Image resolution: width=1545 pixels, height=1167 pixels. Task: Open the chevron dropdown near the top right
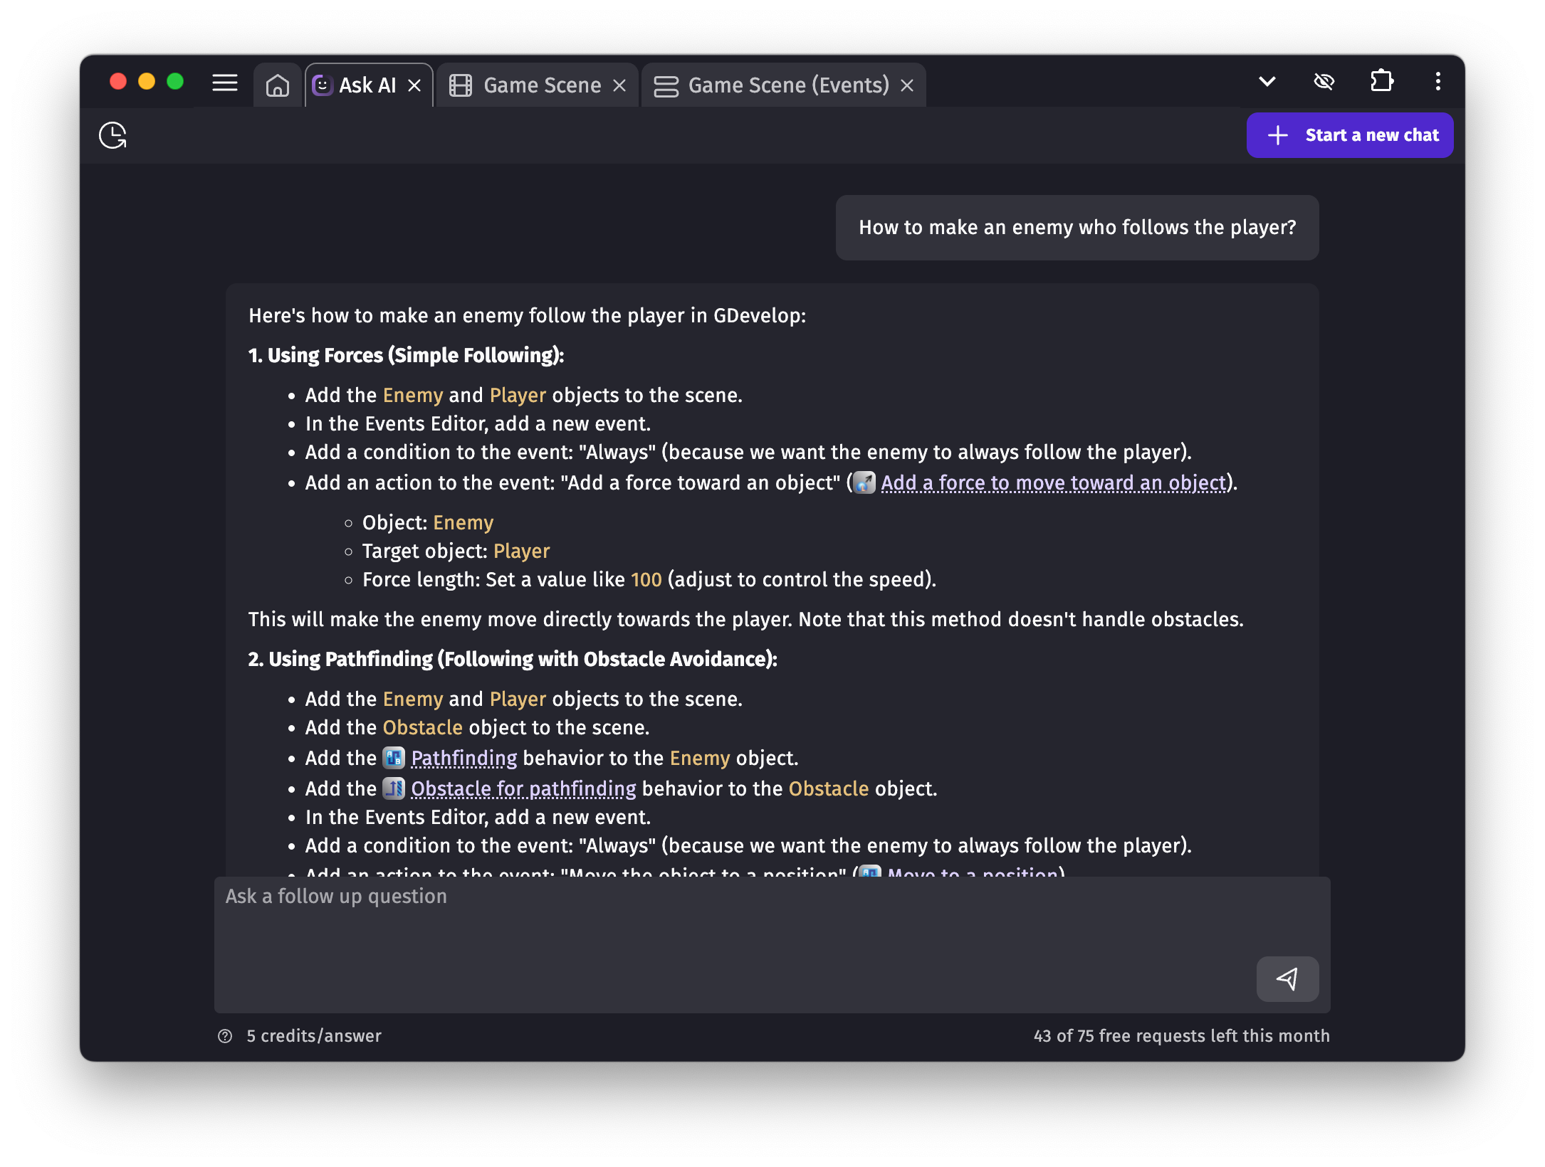pyautogui.click(x=1267, y=81)
